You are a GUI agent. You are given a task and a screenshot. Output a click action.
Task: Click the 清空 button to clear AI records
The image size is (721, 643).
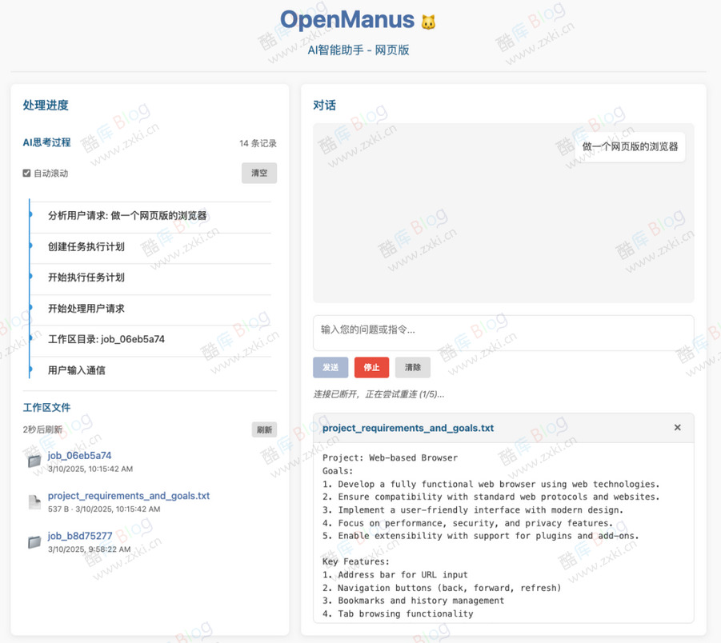[x=258, y=173]
